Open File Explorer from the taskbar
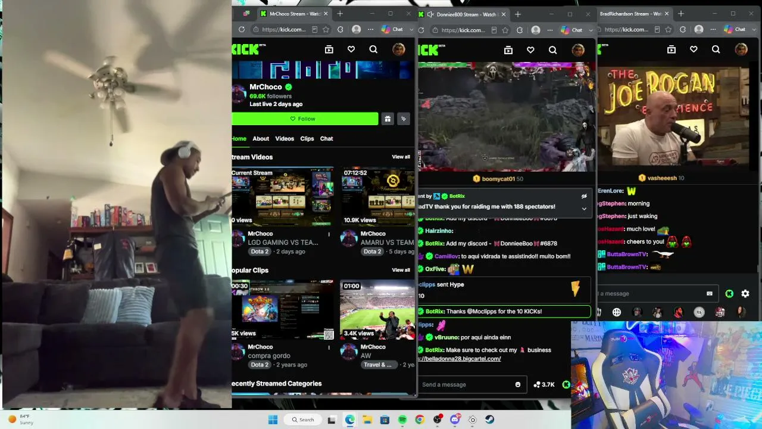Viewport: 762px width, 429px height. (x=367, y=419)
